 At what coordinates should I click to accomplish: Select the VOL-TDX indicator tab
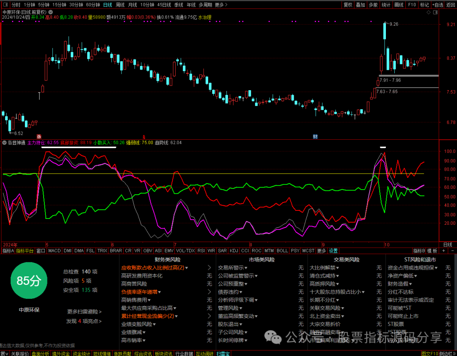185,251
